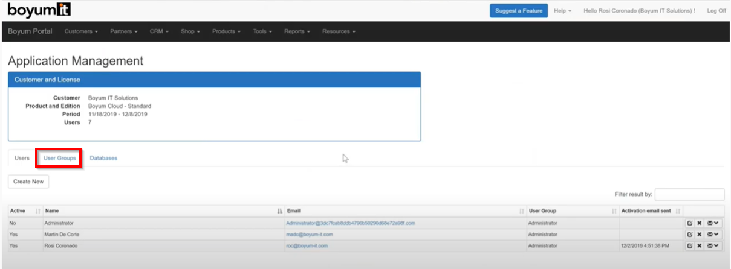
Task: Select the Martin De Corte name cell
Action: 163,235
